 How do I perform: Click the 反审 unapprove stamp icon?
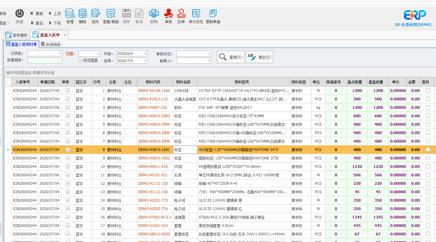coord(181,13)
